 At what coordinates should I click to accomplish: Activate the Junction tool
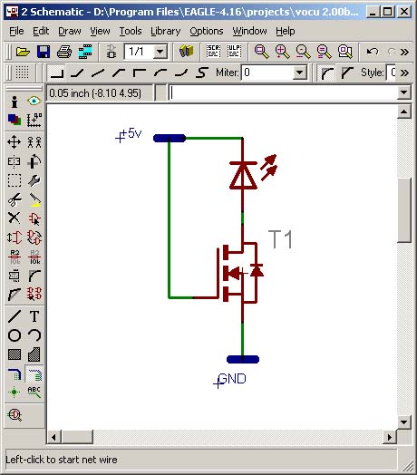click(14, 392)
